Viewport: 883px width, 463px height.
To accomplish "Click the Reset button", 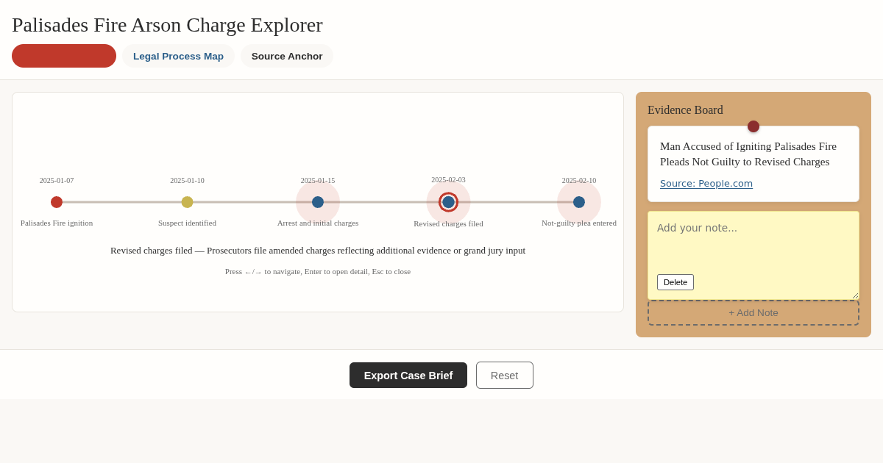I will click(505, 376).
